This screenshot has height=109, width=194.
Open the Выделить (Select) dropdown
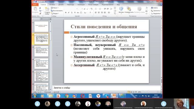click(x=156, y=13)
